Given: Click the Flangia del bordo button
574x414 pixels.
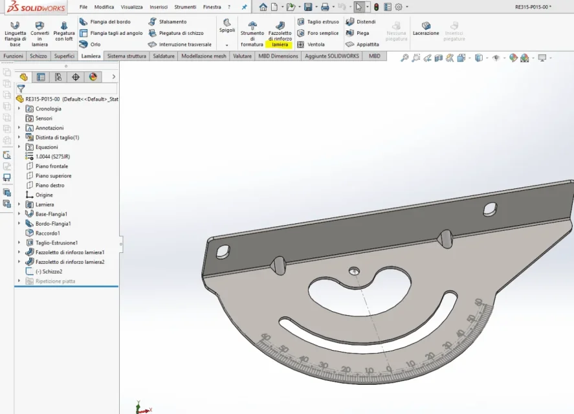Looking at the screenshot, I should (105, 21).
